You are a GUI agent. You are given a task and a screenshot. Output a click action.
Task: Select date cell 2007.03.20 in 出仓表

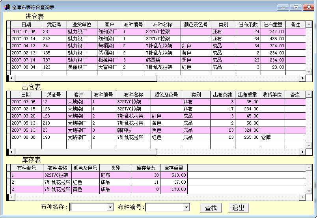point(26,116)
